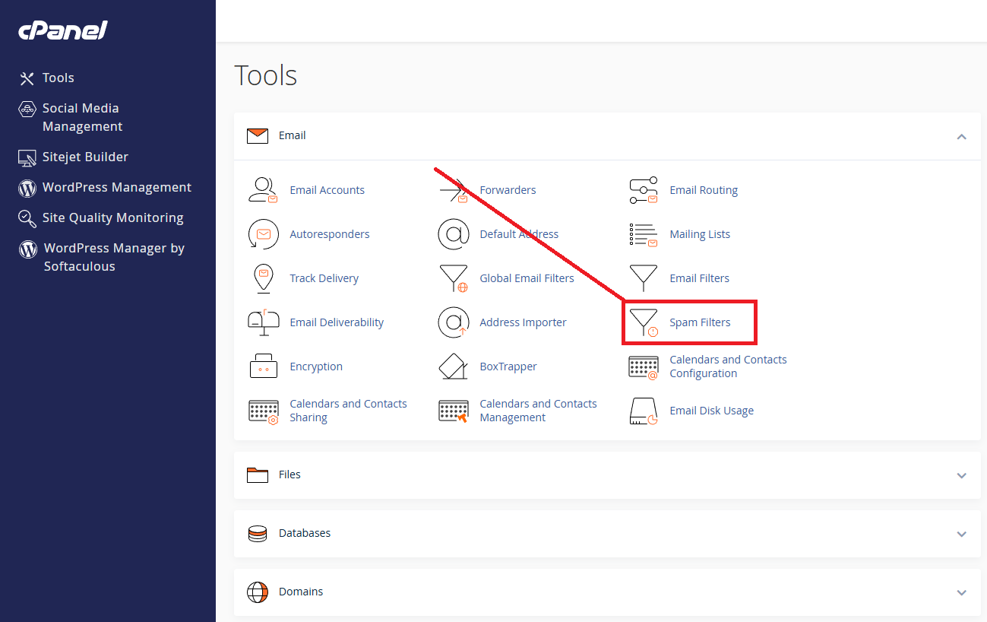Click Calendars and Contacts Sharing icon
This screenshot has height=622, width=987.
click(x=264, y=411)
